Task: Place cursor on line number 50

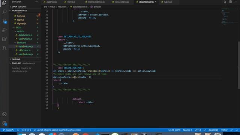Action: [x=47, y=80]
